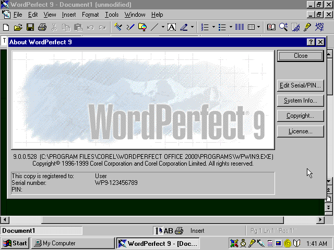Click the status bar printer icon
Image resolution: width=334 pixels, height=250 pixels.
[x=179, y=231]
